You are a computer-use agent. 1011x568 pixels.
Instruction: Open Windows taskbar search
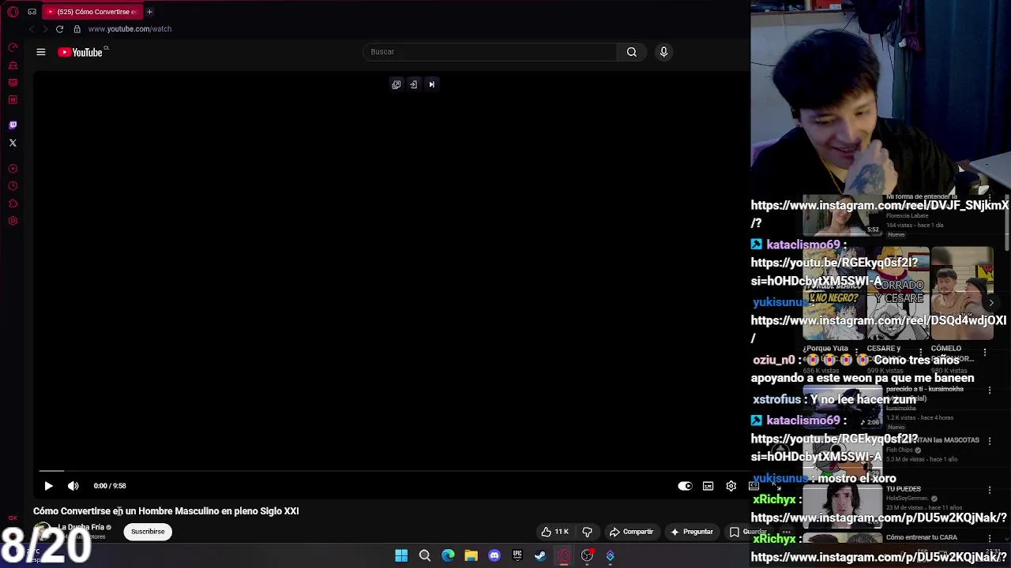(x=424, y=556)
